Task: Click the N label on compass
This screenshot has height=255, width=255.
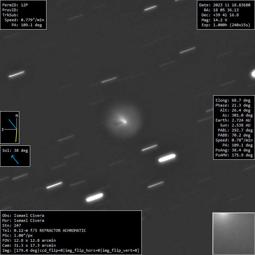Action: tap(17, 116)
